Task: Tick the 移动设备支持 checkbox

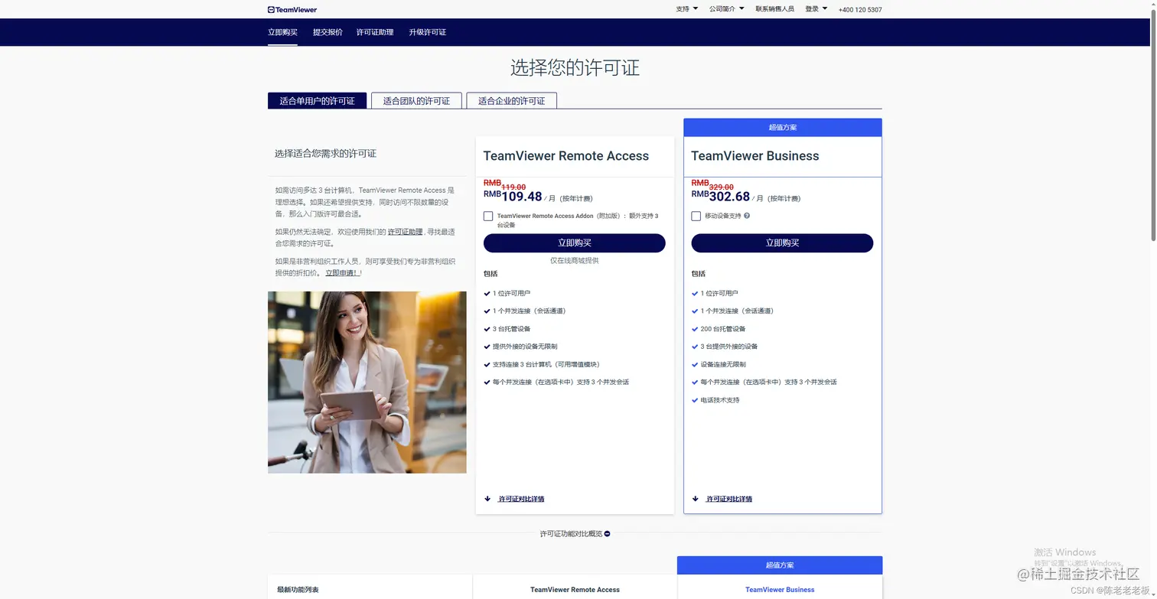Action: tap(696, 216)
